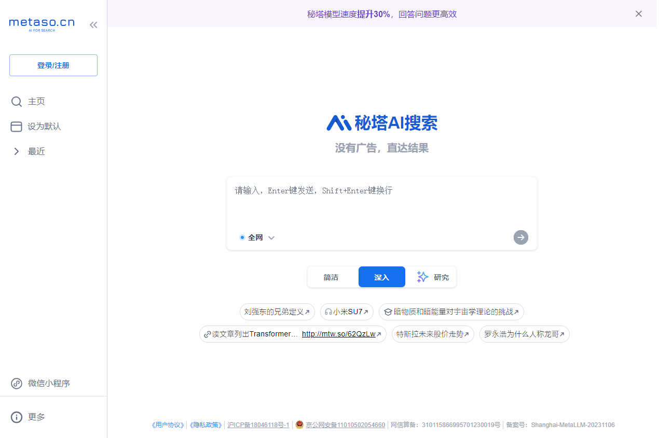Choose suggestion 读文章列出Transformer…
The height and width of the screenshot is (438, 659).
(x=255, y=334)
